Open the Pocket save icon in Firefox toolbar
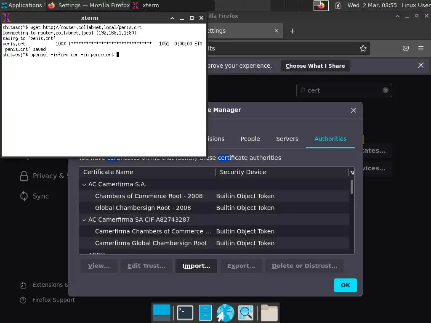This screenshot has width=431, height=323. point(406,49)
